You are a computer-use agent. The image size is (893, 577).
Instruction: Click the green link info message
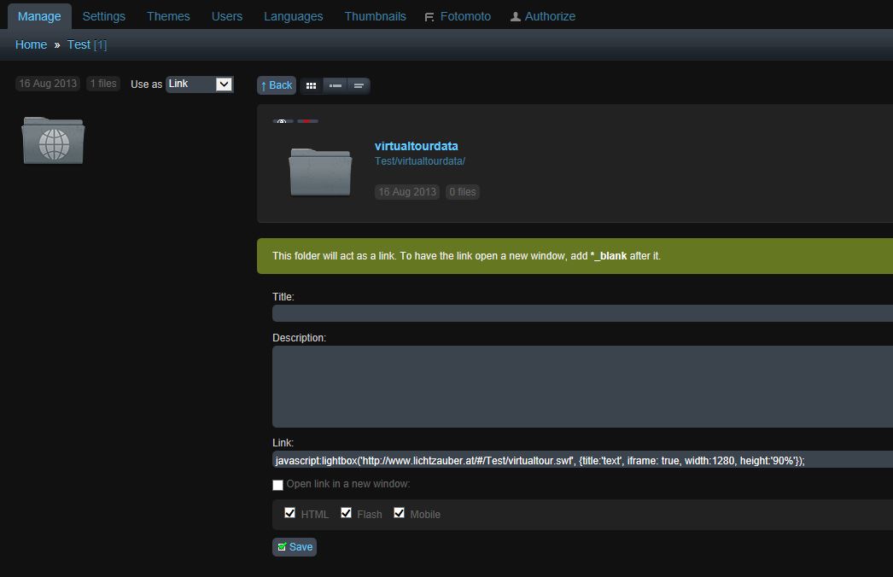[x=575, y=256]
